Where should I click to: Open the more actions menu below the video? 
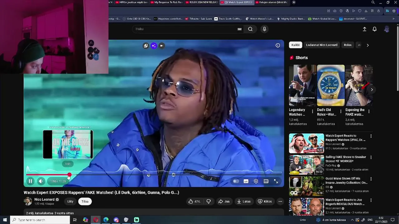(x=280, y=201)
